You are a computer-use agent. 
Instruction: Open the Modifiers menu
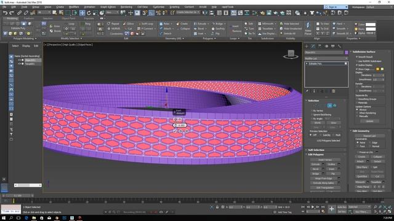click(x=74, y=7)
